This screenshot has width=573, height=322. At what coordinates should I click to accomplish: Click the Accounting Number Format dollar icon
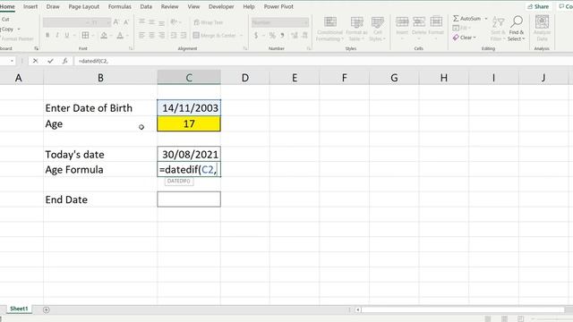click(x=256, y=36)
